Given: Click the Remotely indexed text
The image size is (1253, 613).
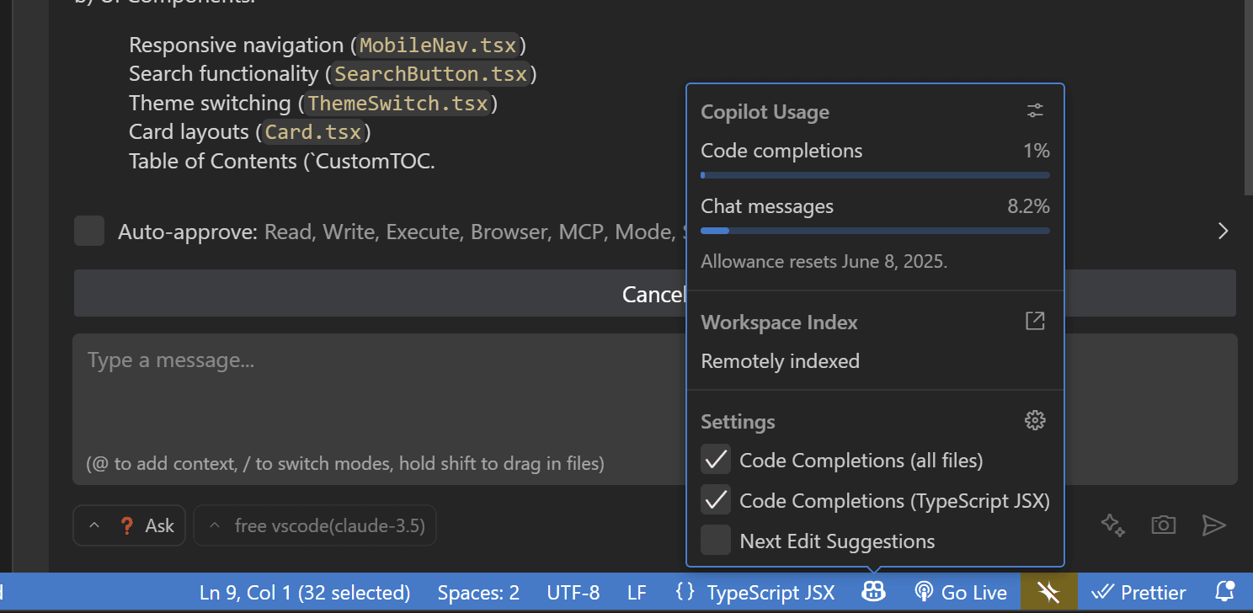Looking at the screenshot, I should [780, 361].
